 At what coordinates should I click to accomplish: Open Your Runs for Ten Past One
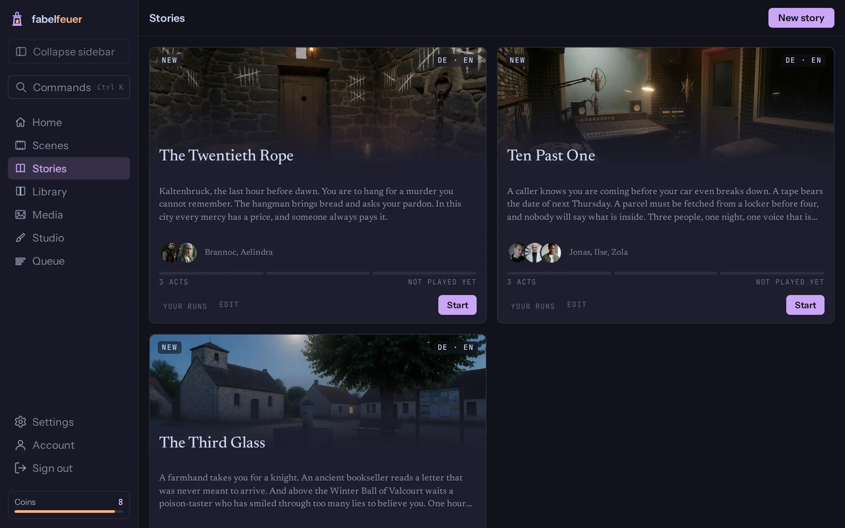click(533, 306)
